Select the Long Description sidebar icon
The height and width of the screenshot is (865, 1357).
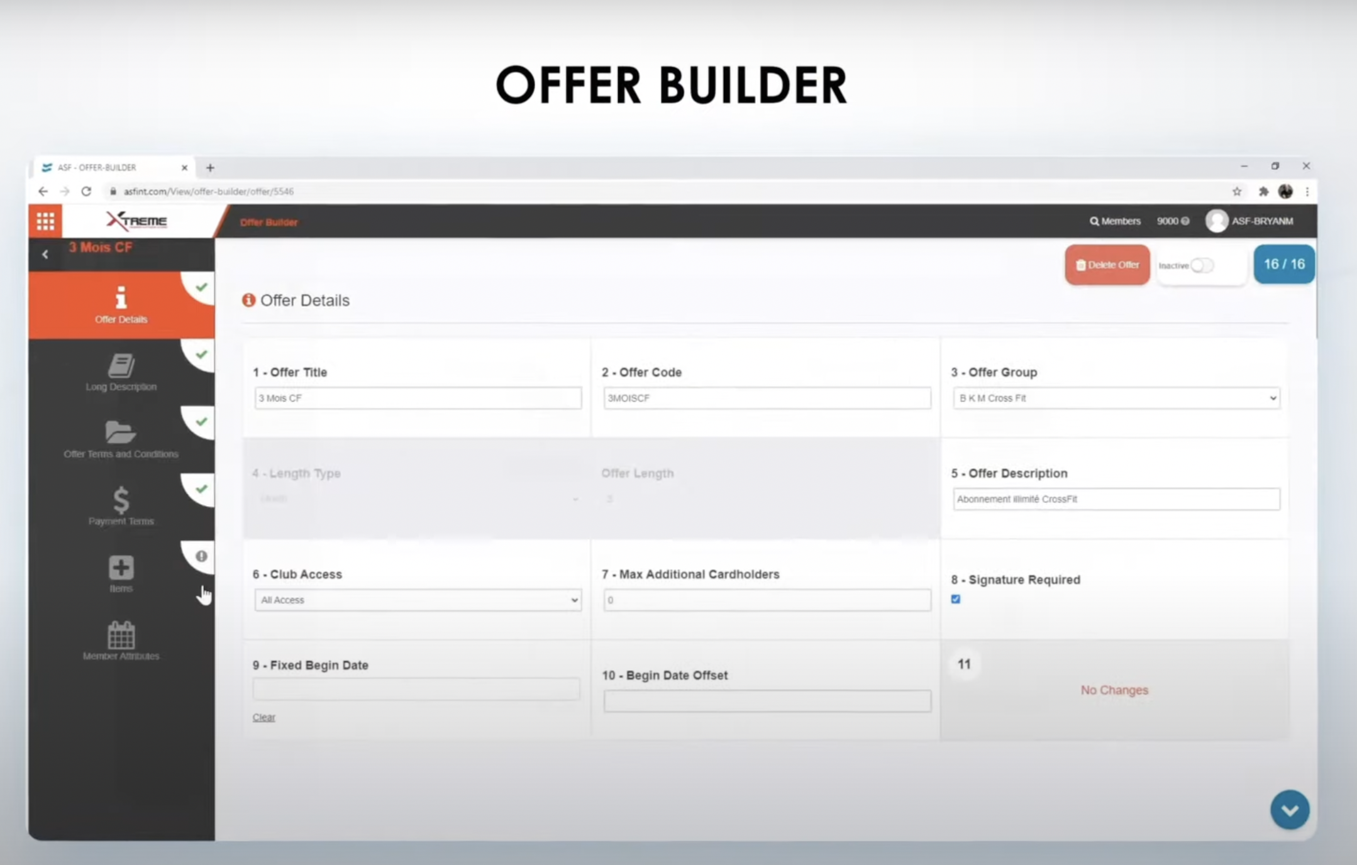pyautogui.click(x=121, y=371)
